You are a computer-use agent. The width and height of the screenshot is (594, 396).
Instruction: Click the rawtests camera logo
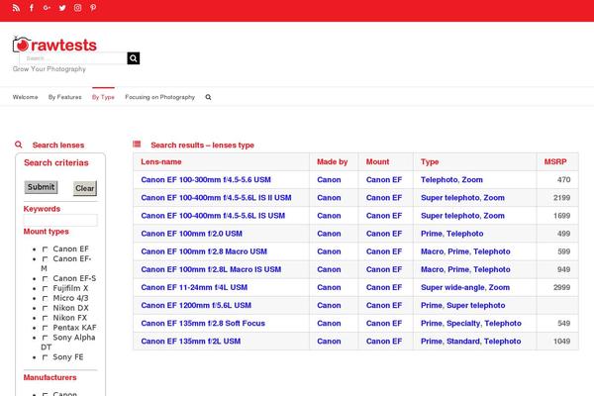[x=54, y=45]
